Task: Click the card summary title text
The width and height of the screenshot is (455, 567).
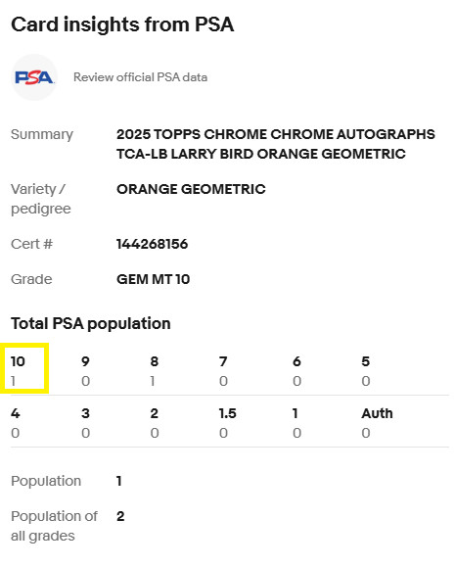Action: coord(276,144)
